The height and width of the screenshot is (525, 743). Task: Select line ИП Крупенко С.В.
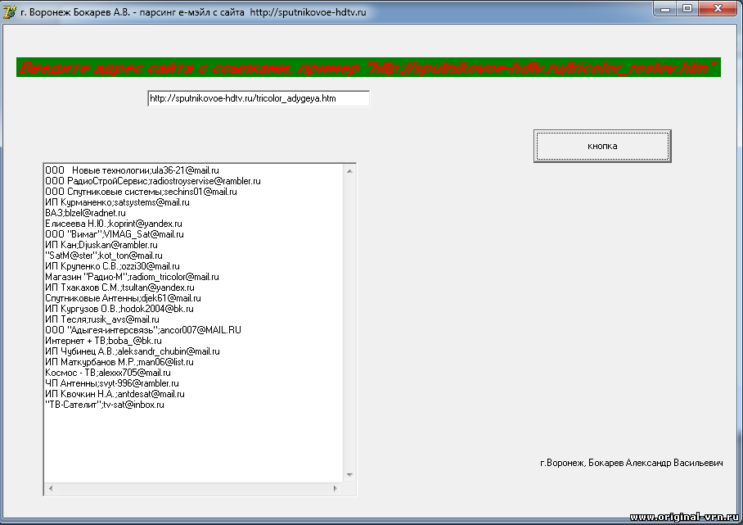[x=112, y=266]
